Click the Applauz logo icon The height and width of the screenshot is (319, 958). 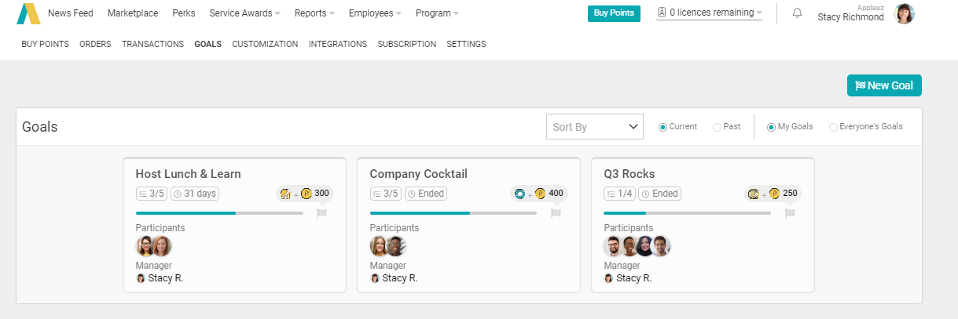pos(28,13)
